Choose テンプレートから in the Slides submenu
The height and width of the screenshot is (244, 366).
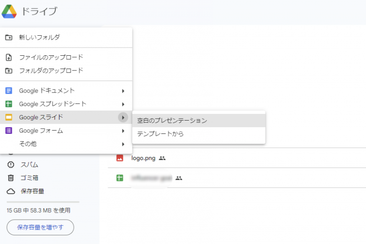(x=161, y=134)
